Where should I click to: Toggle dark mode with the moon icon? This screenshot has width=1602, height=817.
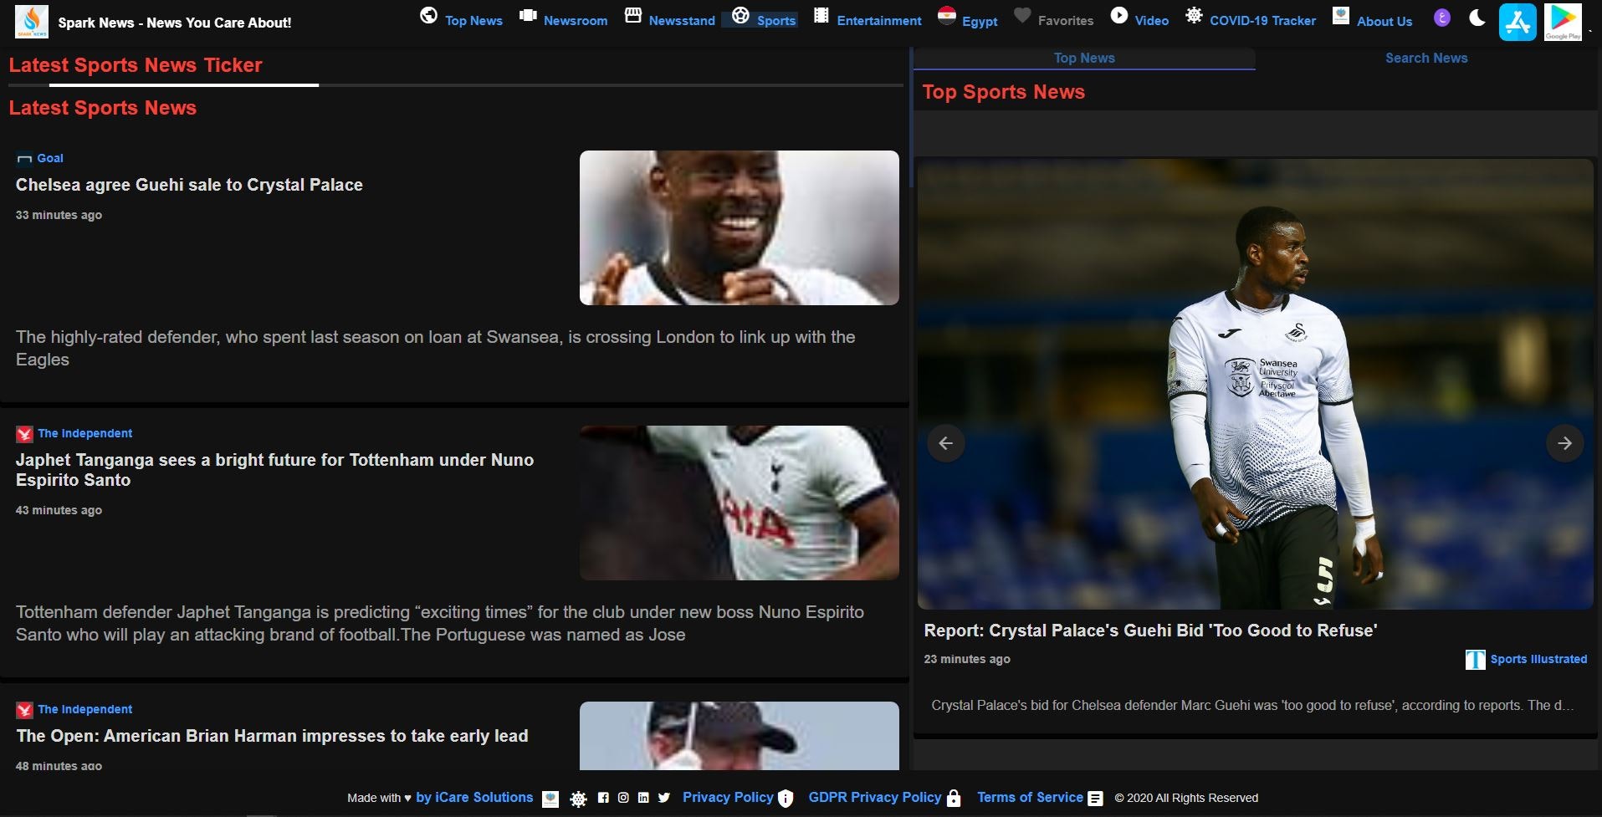[1476, 17]
